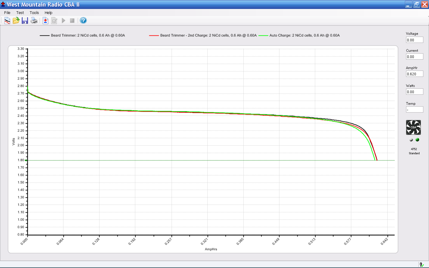Screen dimensions: 429x268
Task: Click the AmpHr field showing 0.620
Action: [x=414, y=74]
